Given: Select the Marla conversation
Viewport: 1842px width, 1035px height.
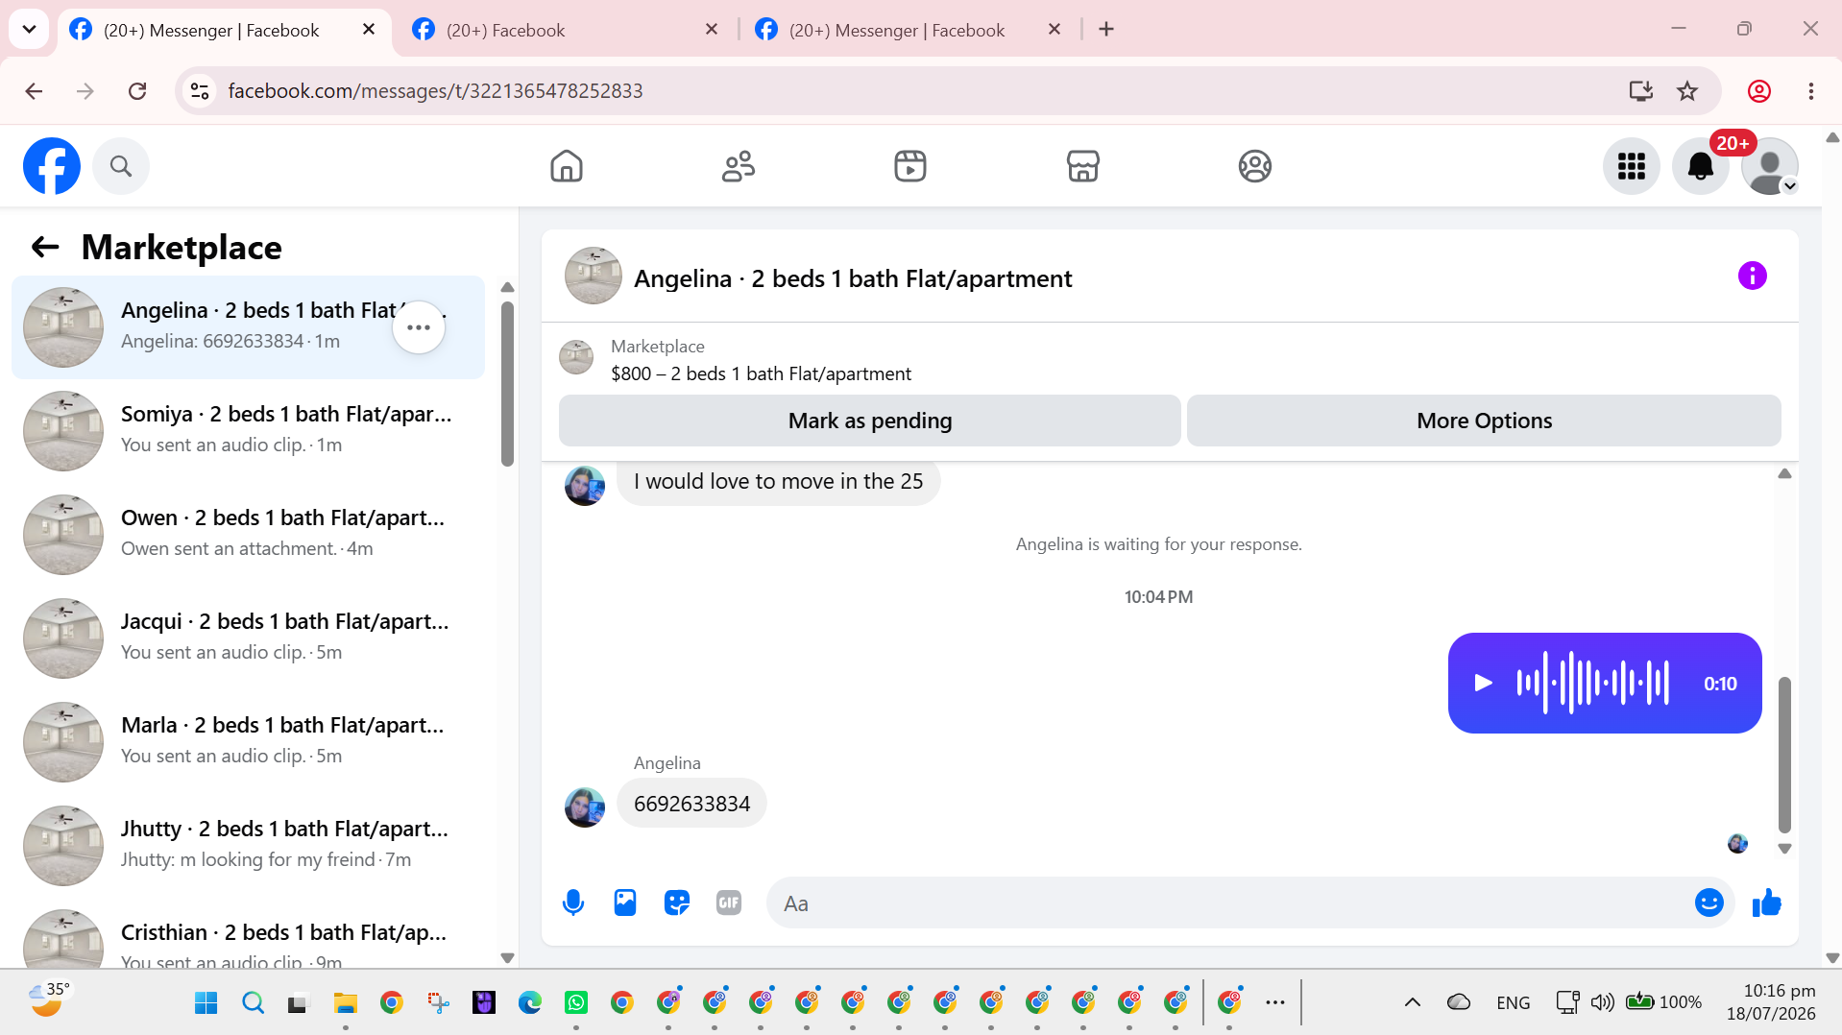Looking at the screenshot, I should point(248,742).
